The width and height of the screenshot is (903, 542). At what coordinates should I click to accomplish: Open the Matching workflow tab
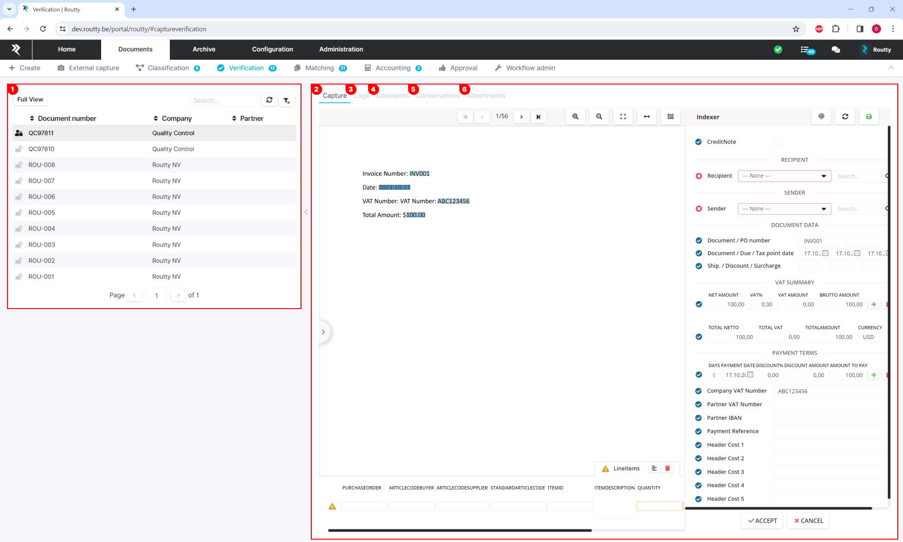pyautogui.click(x=320, y=68)
